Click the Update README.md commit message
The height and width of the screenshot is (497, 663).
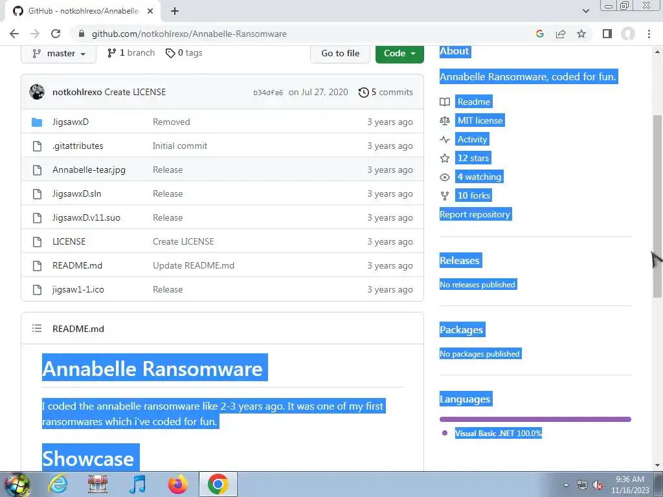(193, 265)
